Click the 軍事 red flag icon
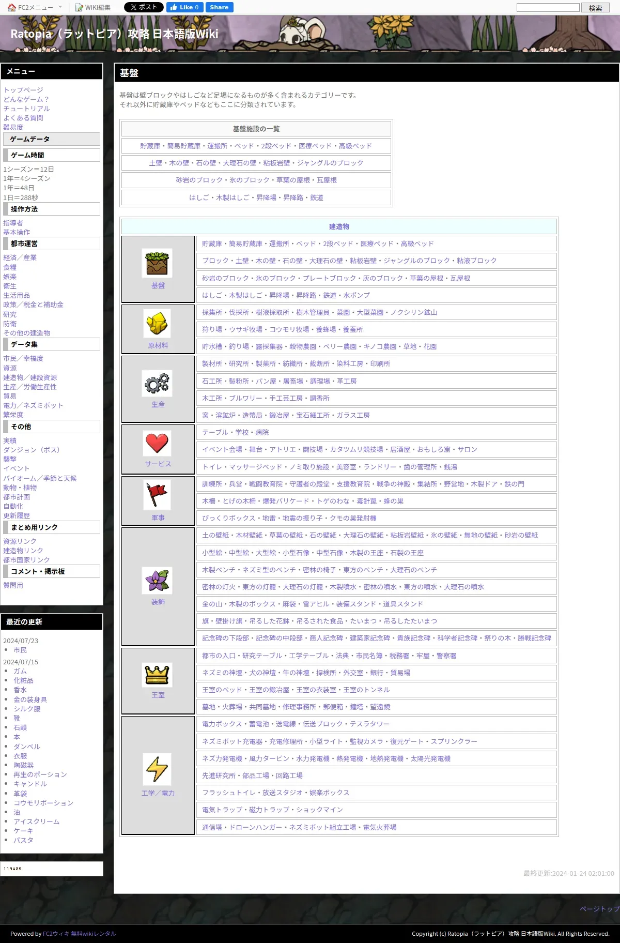 (157, 495)
